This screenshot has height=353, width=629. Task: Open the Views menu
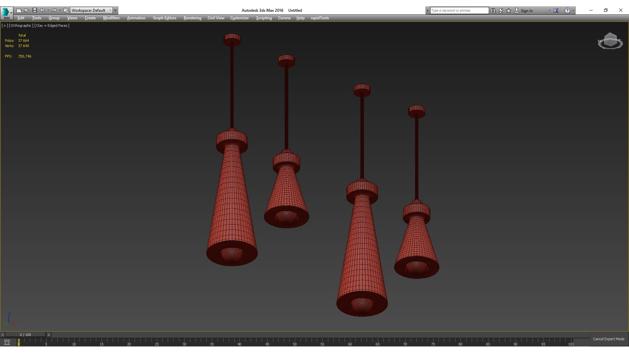[72, 18]
